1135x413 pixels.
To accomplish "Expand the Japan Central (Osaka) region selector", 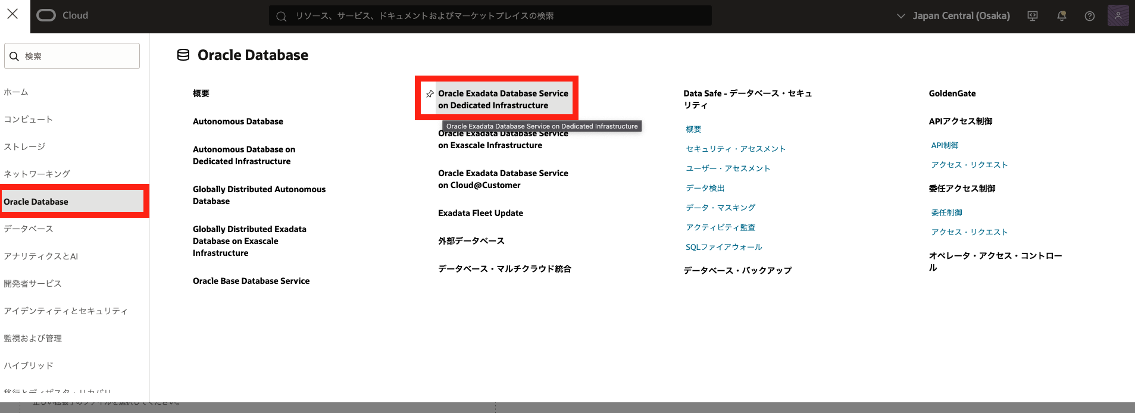I will [953, 16].
